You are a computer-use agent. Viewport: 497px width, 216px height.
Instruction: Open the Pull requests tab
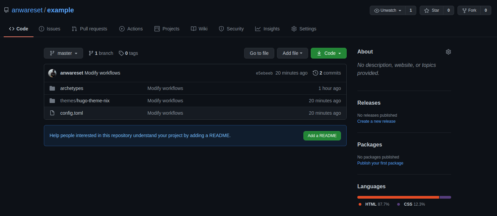pyautogui.click(x=89, y=29)
